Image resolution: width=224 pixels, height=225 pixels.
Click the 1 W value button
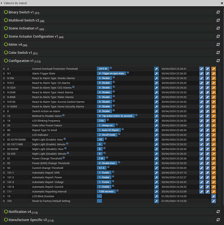(x=101, y=158)
